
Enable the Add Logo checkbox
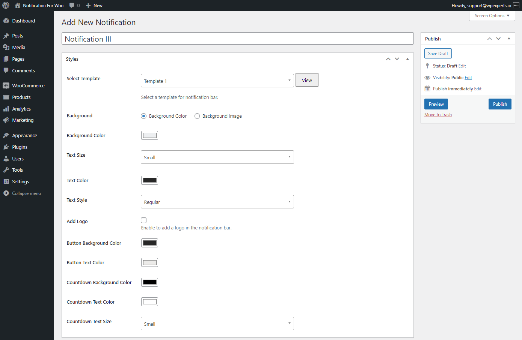pyautogui.click(x=144, y=220)
